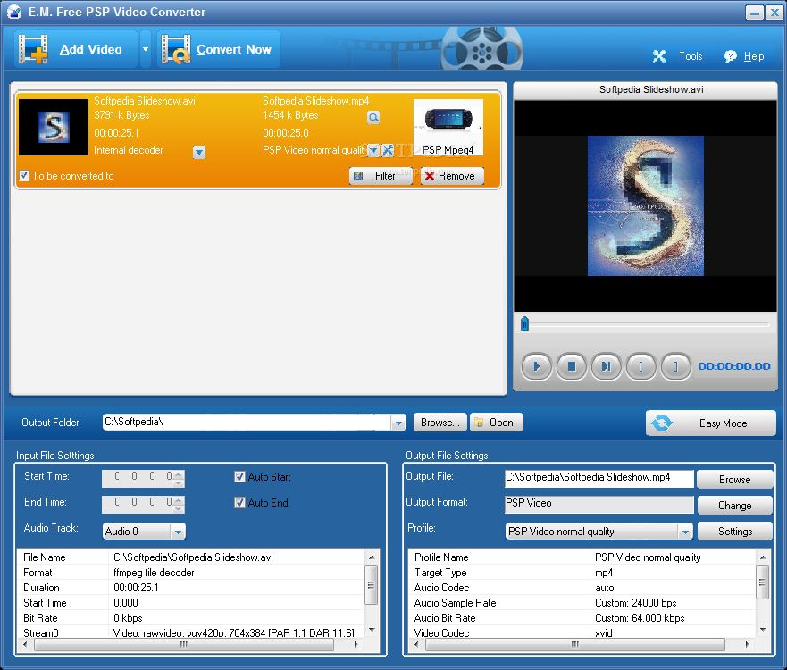Expand the Profile dropdown
This screenshot has height=670, width=787.
pyautogui.click(x=685, y=532)
